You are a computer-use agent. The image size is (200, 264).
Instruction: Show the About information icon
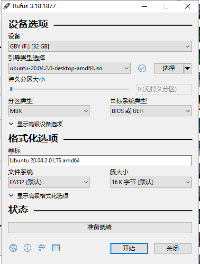[x=27, y=248]
